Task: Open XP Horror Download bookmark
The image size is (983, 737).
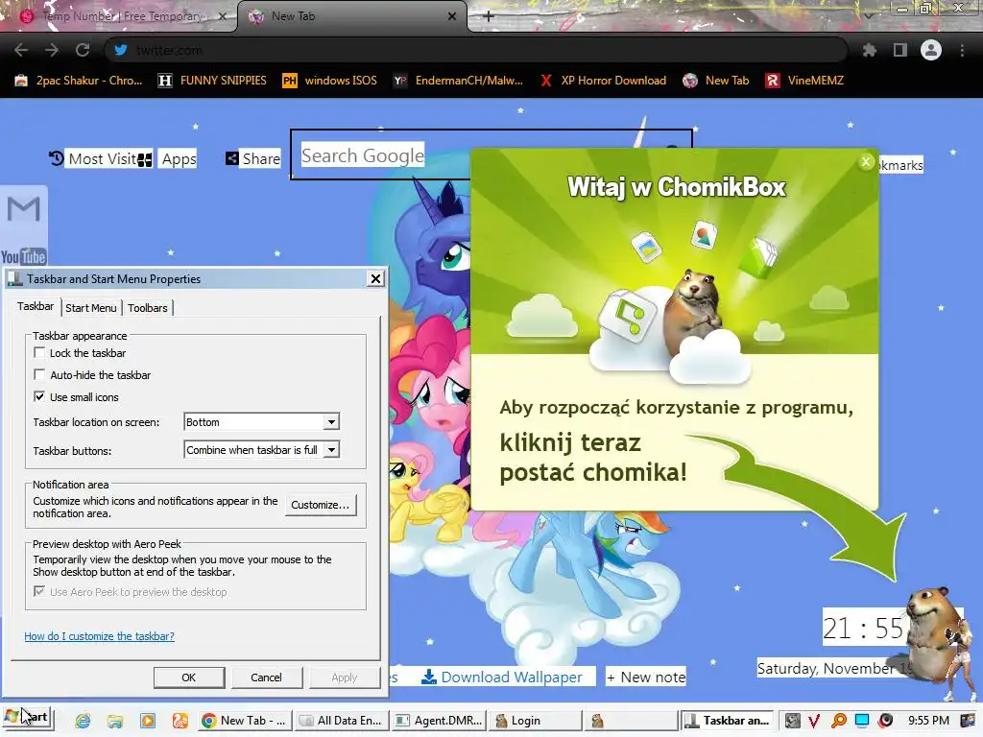Action: [x=604, y=81]
